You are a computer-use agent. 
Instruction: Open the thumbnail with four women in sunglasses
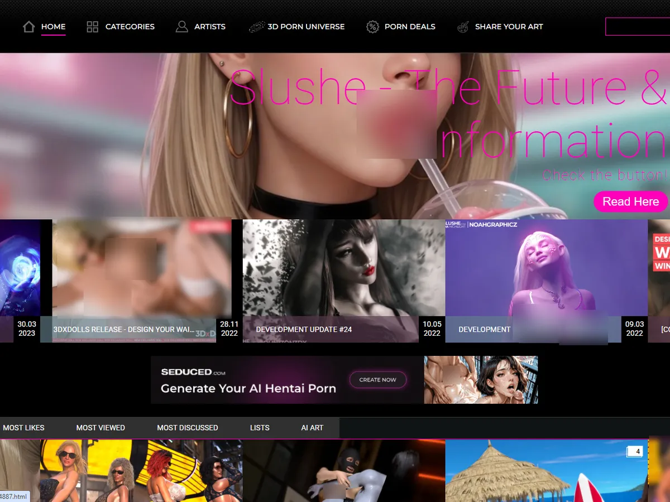(x=141, y=471)
